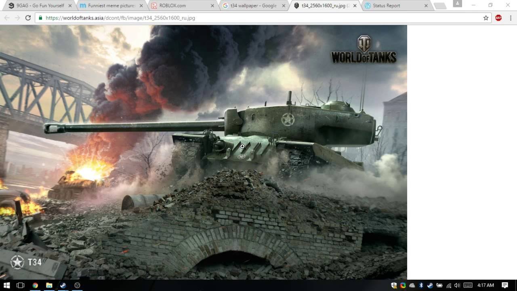Open the Windows Start menu
The width and height of the screenshot is (517, 291).
[x=7, y=285]
